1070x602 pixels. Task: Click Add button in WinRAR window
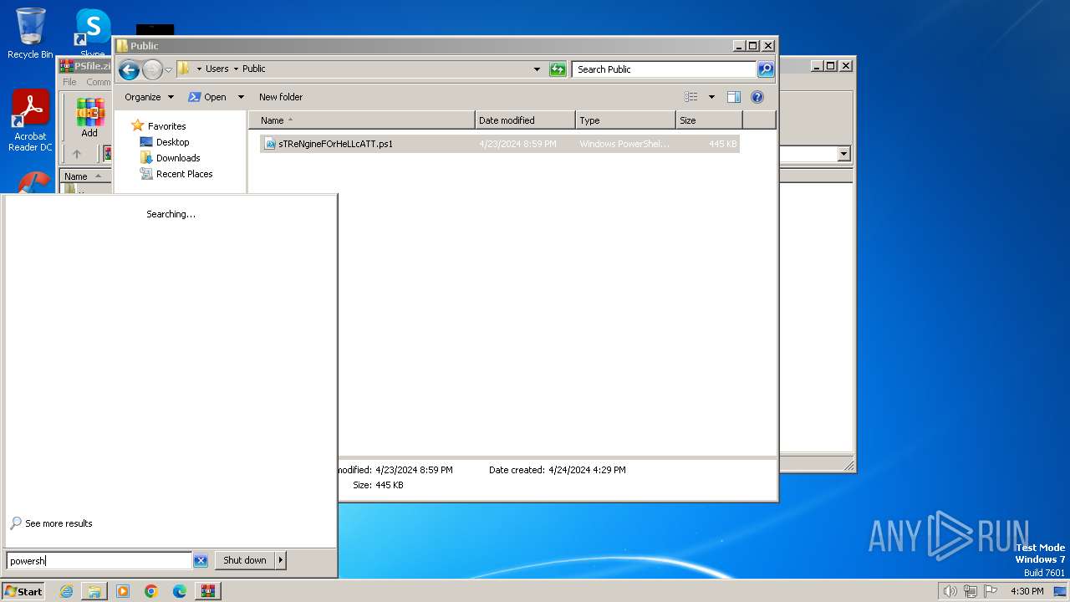89,117
